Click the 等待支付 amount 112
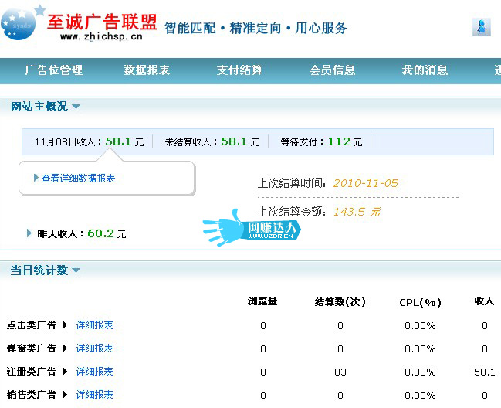 pos(339,141)
